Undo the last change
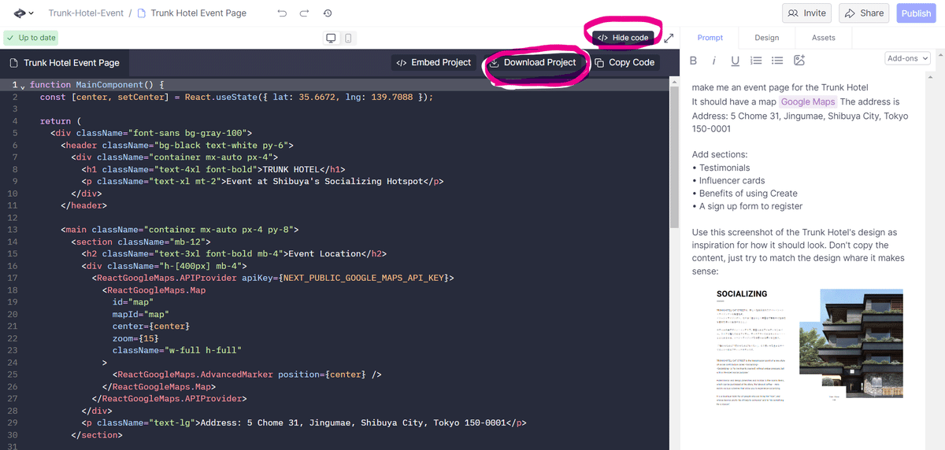The height and width of the screenshot is (450, 945). (x=283, y=13)
